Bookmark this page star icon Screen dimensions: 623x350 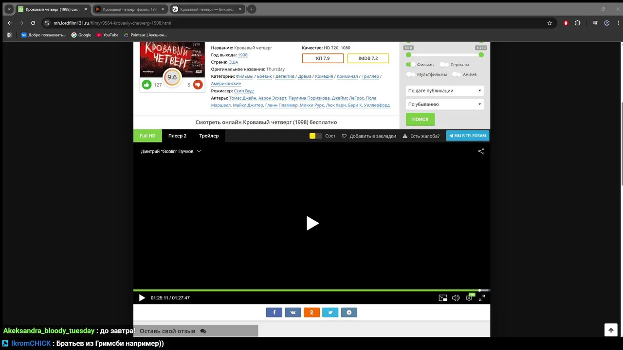pos(550,23)
